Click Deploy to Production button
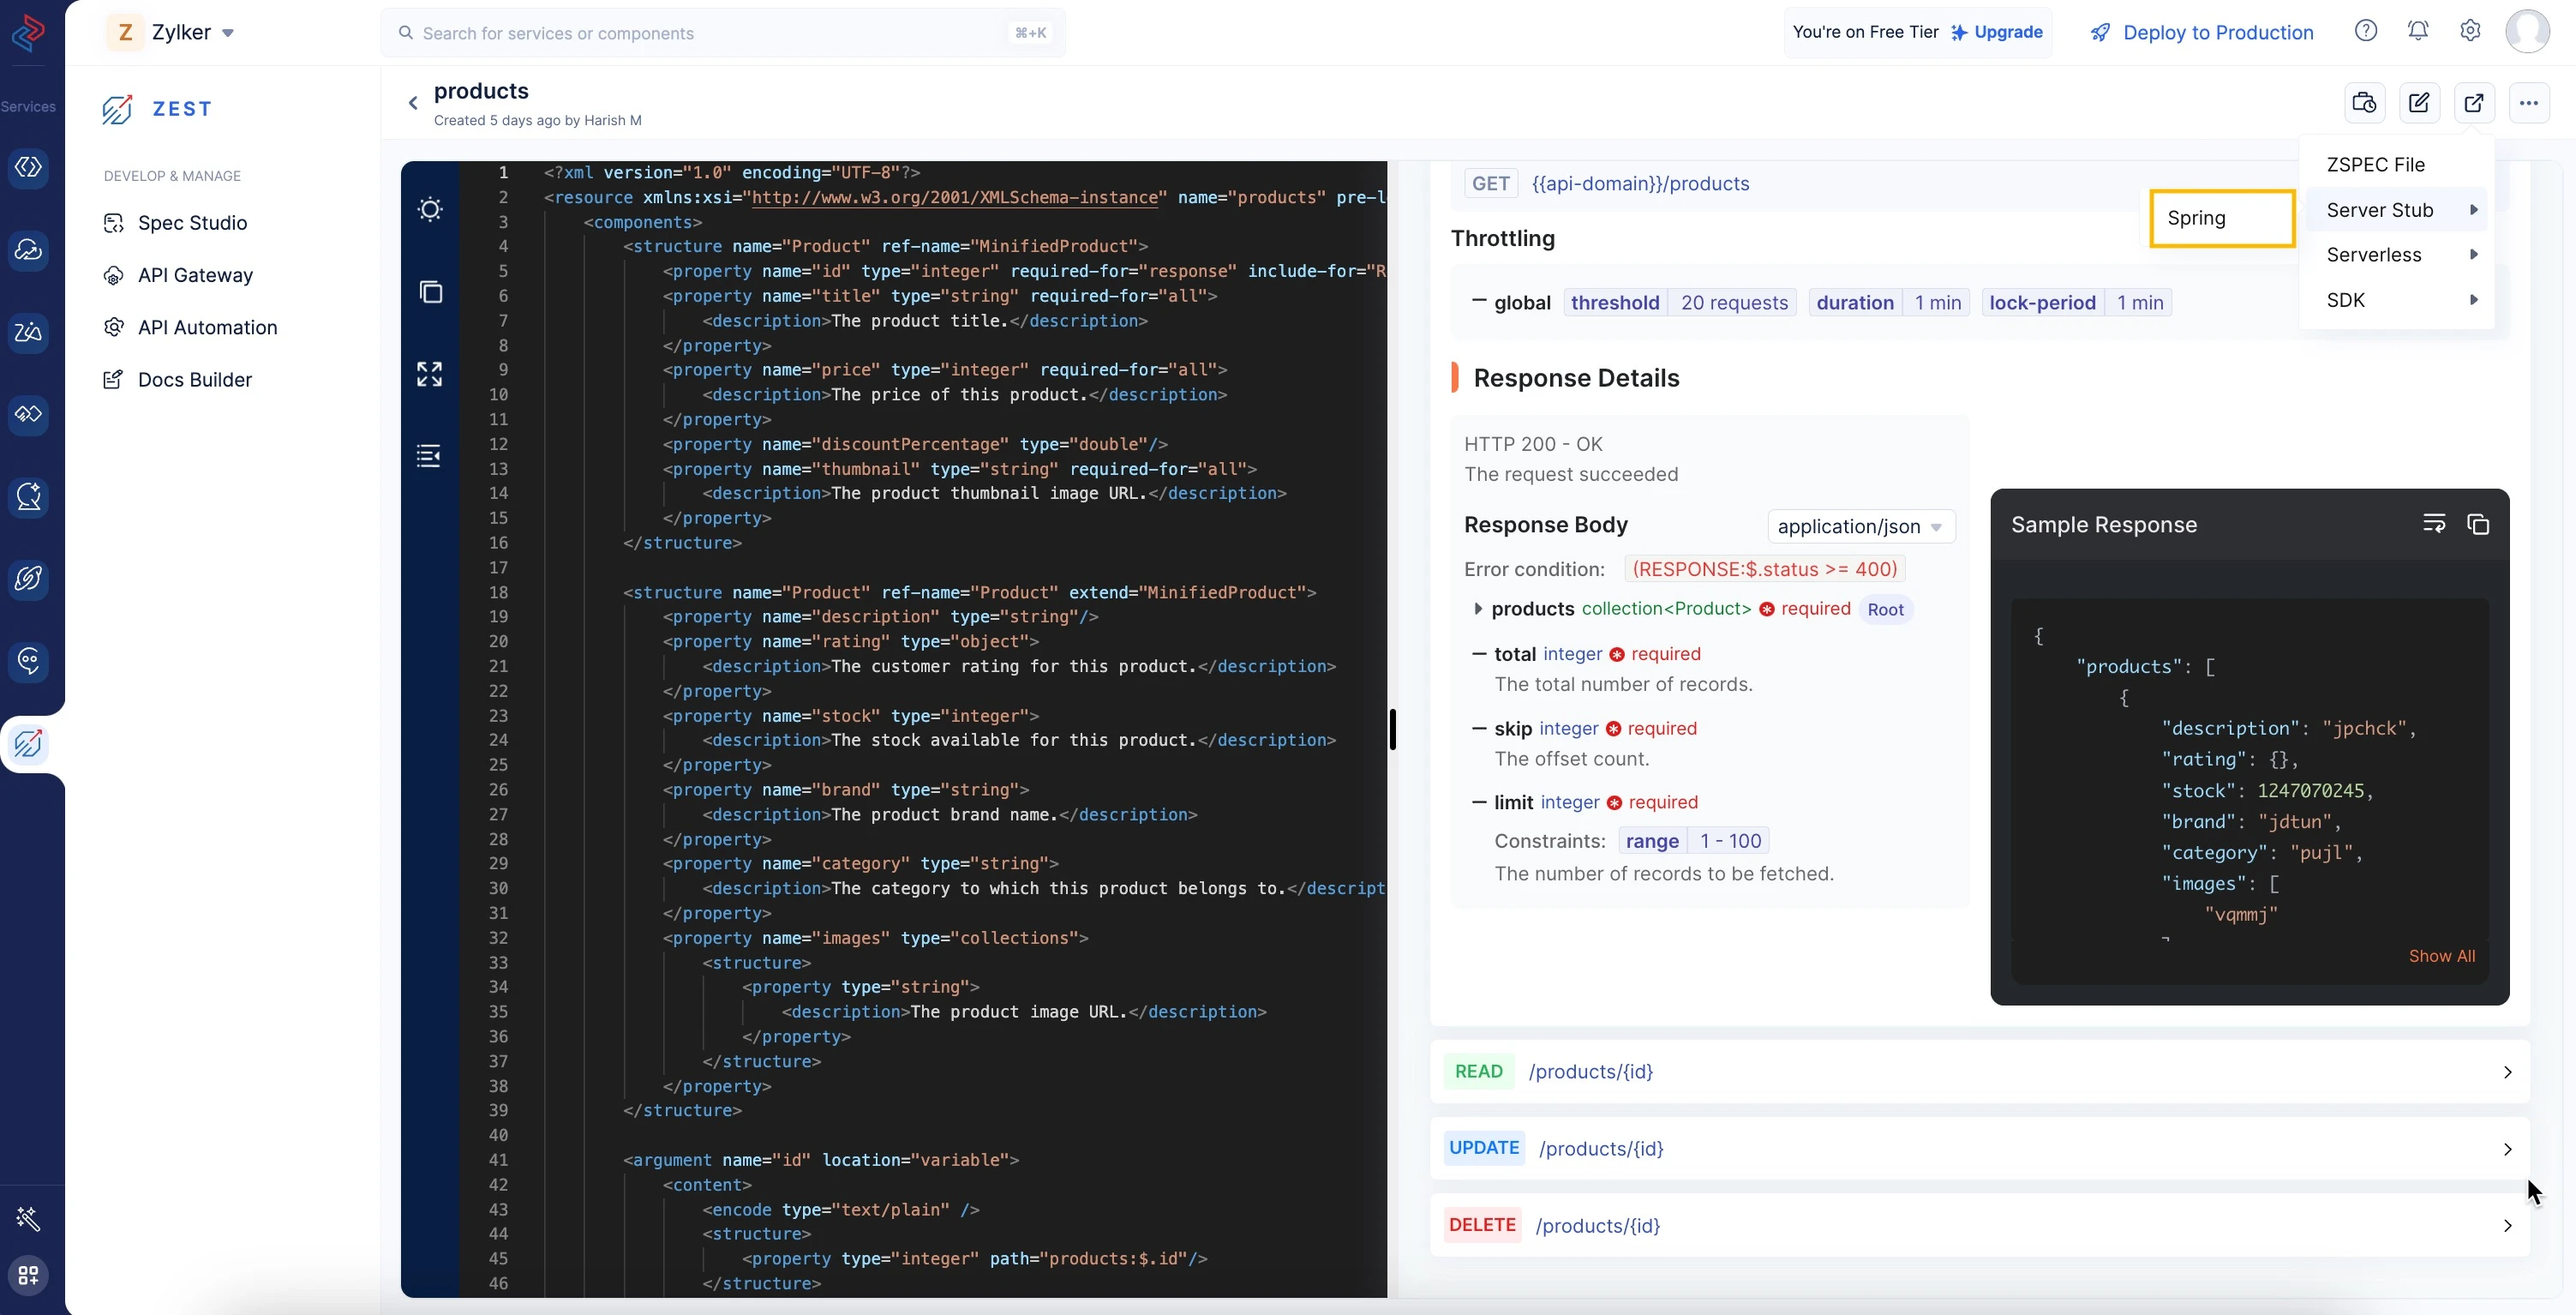The image size is (2576, 1315). 2202,32
